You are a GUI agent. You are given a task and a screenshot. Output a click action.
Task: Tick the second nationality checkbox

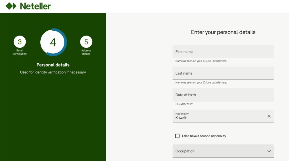[x=177, y=136]
